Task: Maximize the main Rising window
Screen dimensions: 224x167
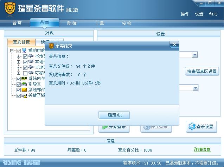Action: point(210,3)
